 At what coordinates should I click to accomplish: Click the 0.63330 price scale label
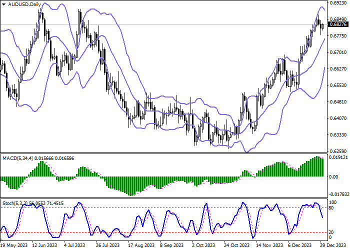point(338,134)
